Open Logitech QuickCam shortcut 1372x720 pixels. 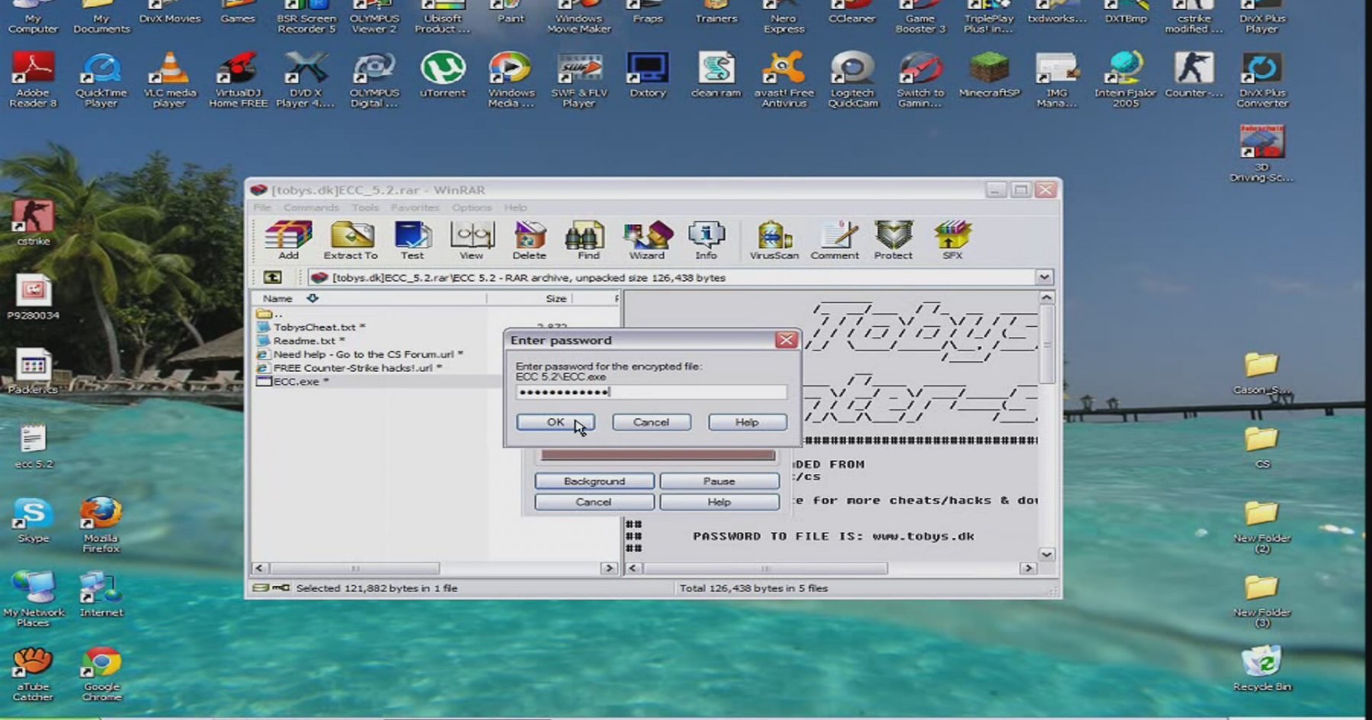pos(853,80)
